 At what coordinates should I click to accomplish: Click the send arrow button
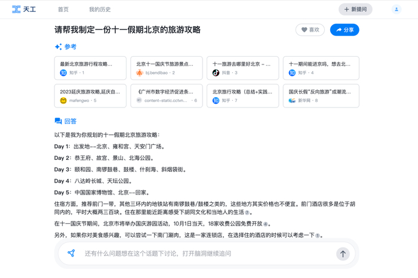(343, 254)
